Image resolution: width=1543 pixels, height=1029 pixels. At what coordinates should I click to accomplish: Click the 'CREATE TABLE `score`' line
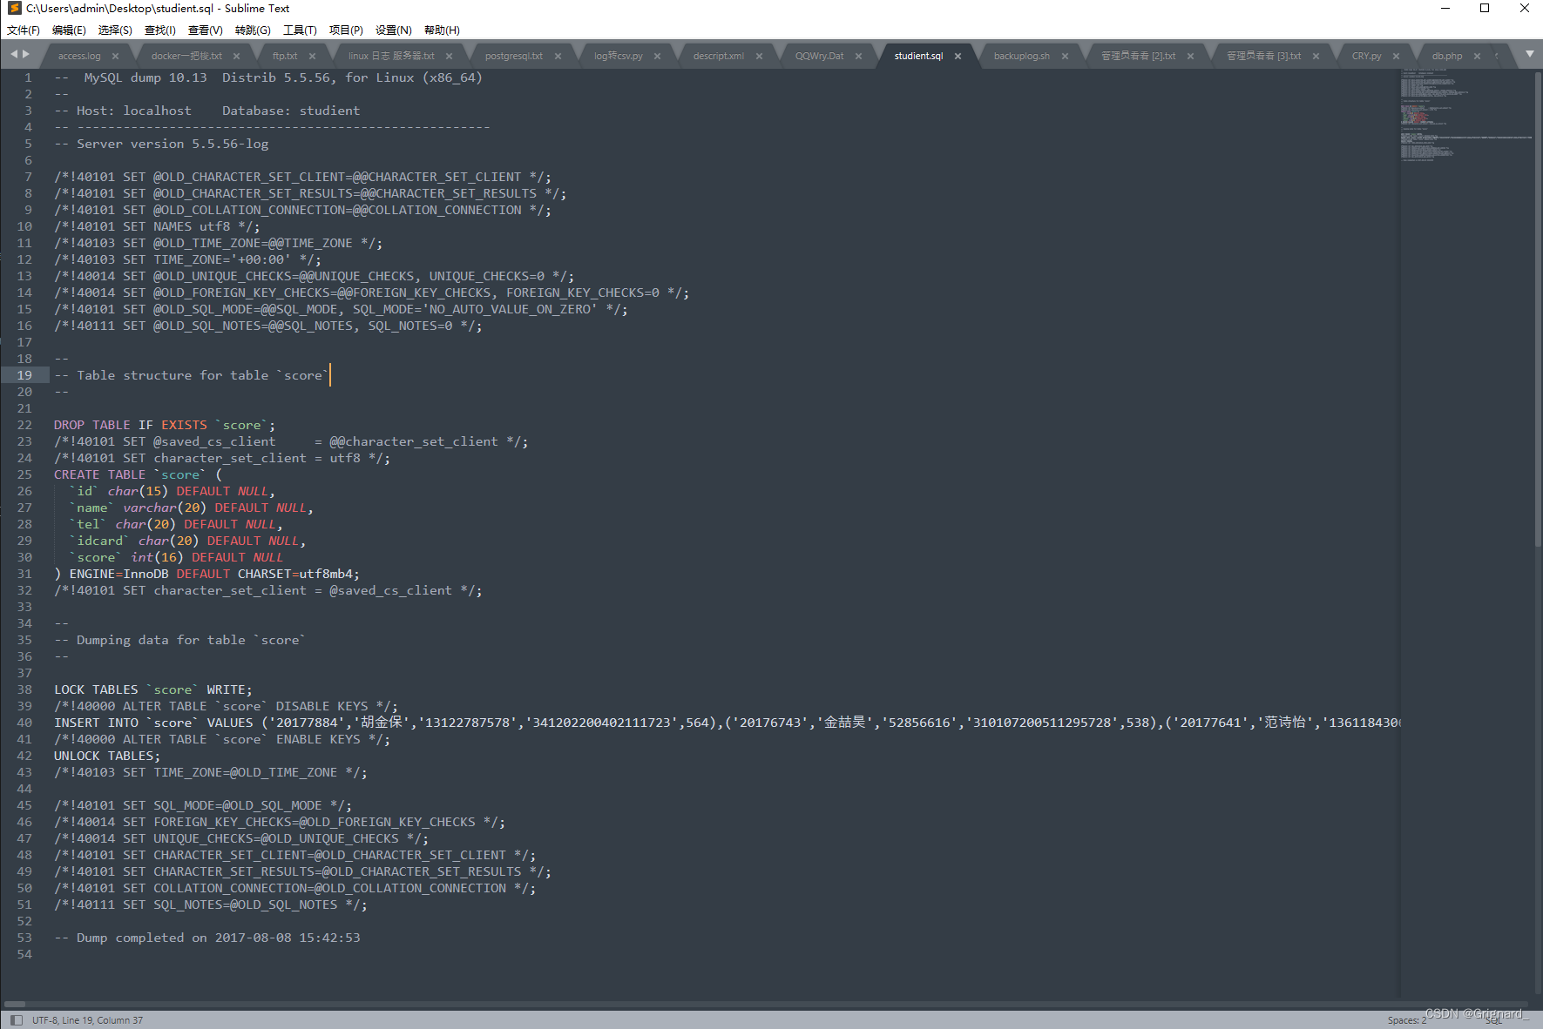[138, 474]
